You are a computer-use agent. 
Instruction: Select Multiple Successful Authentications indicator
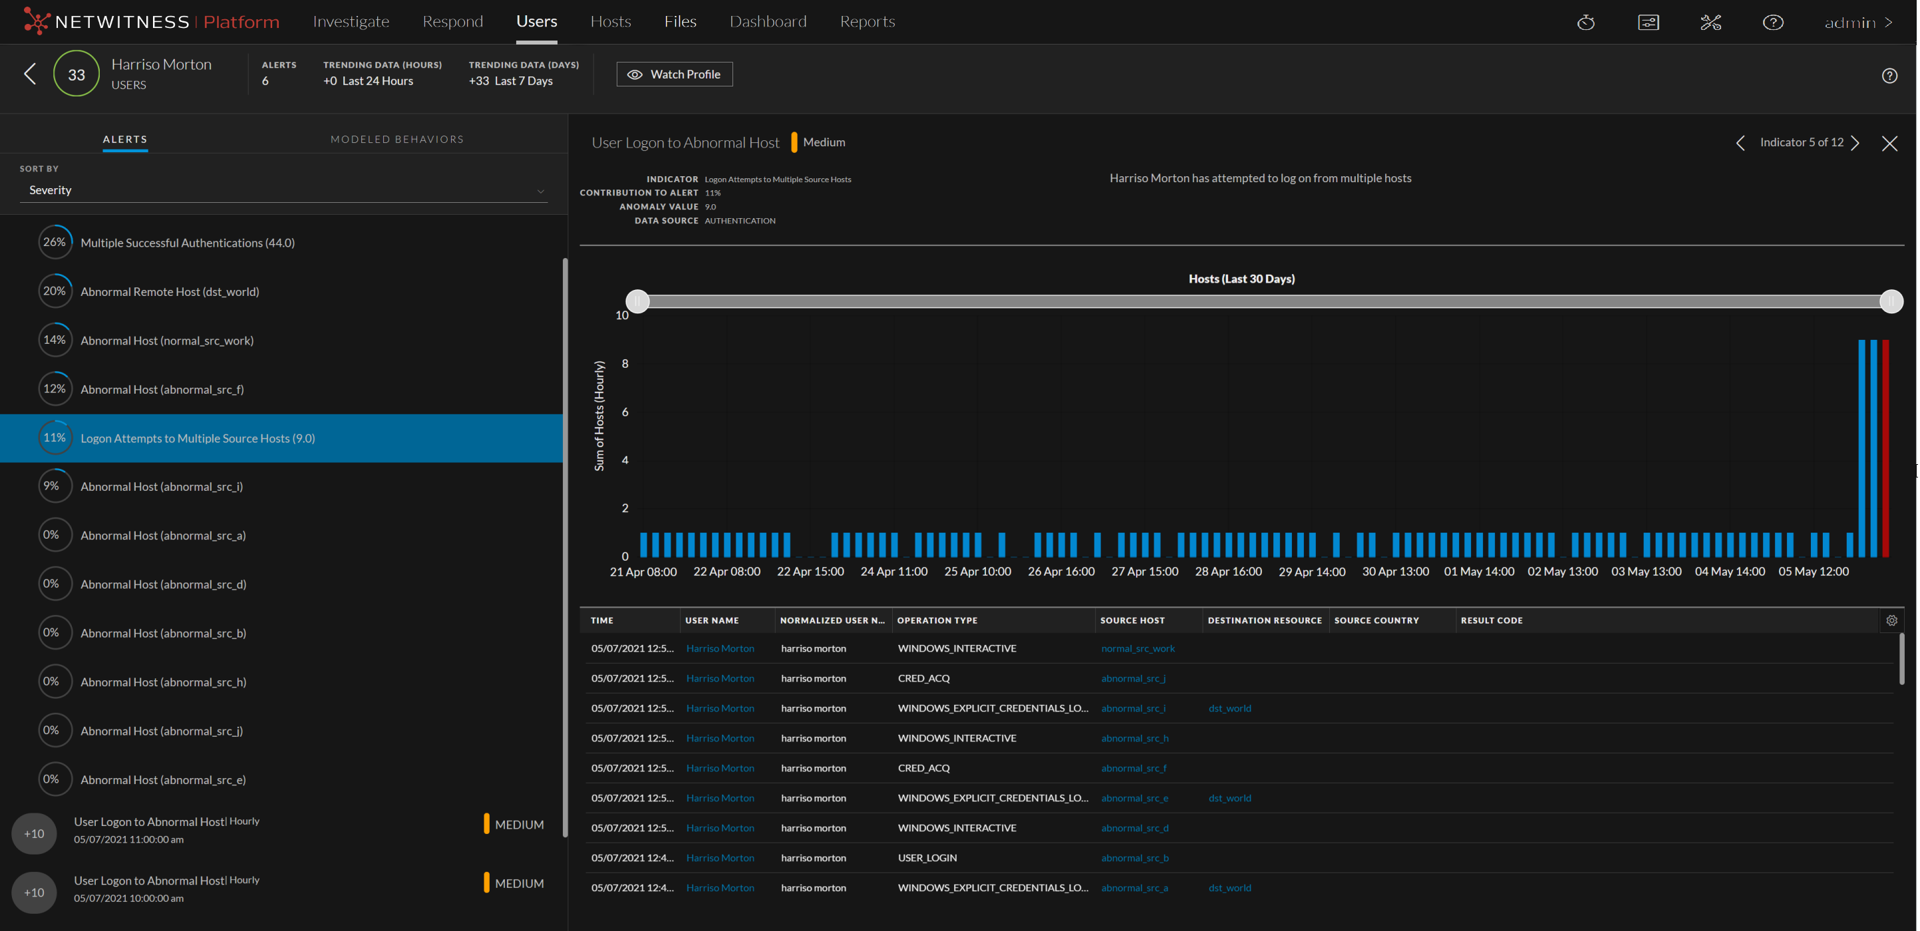[x=187, y=243]
